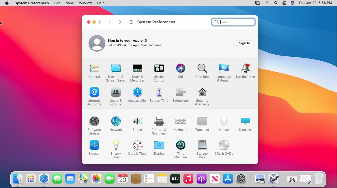
Task: Click the forward navigation arrow
Action: coord(120,22)
